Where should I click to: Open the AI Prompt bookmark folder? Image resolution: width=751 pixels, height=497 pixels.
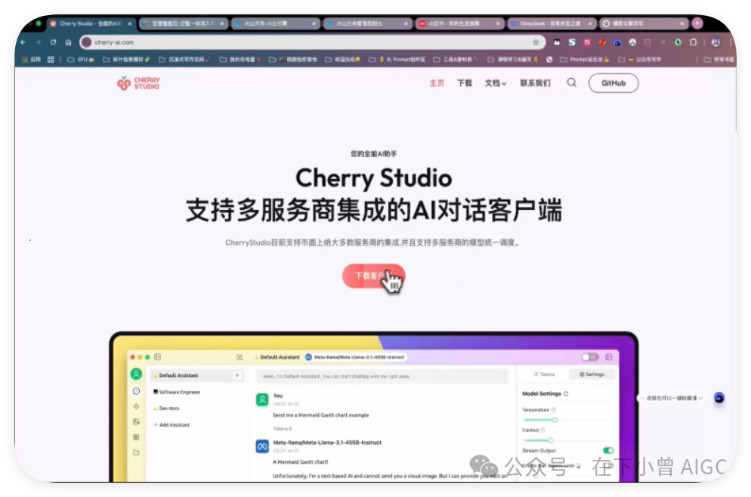pyautogui.click(x=397, y=60)
